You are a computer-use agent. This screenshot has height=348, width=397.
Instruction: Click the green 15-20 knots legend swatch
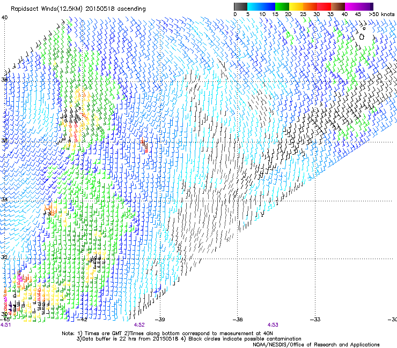282,6
